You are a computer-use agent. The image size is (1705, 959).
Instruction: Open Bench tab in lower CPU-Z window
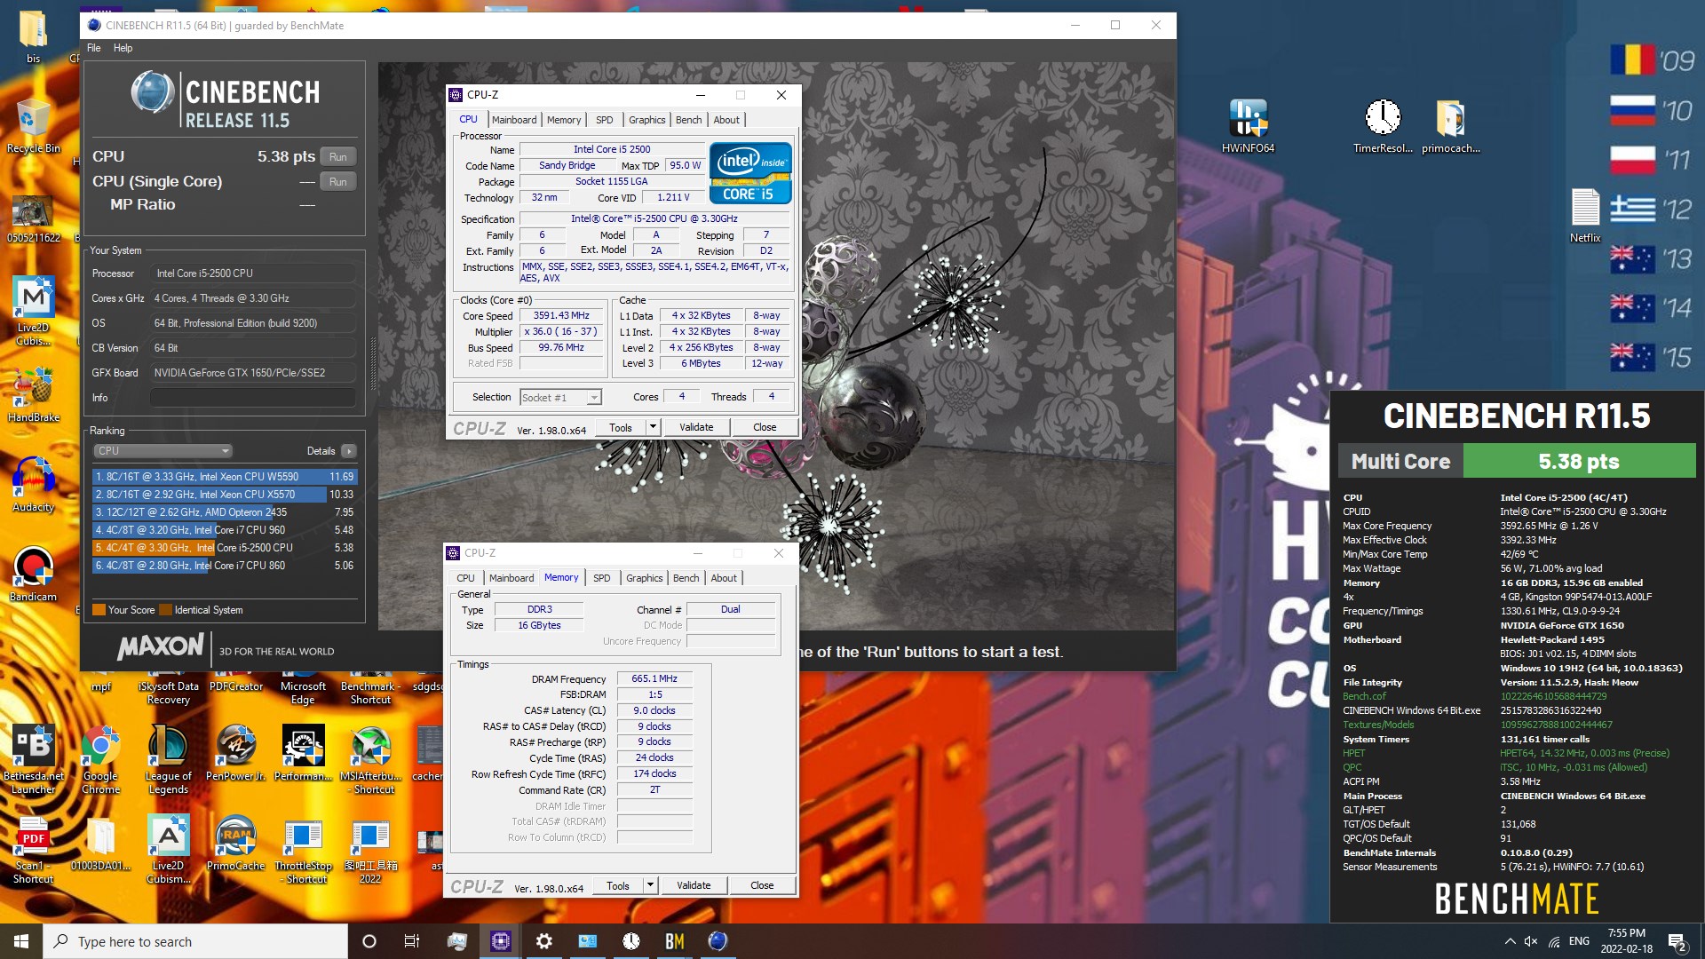[x=686, y=578]
